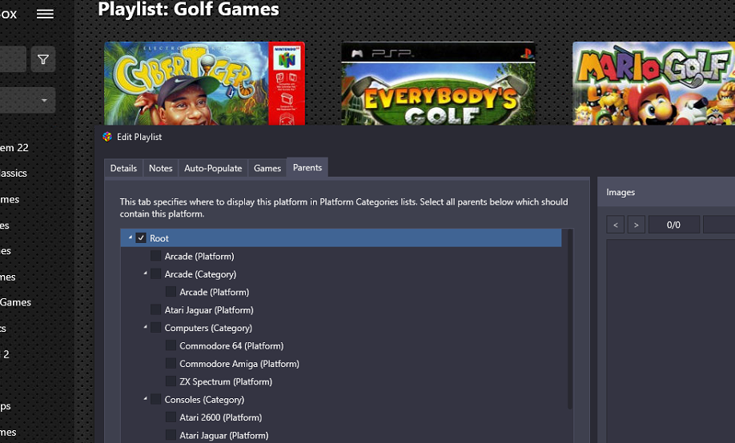
Task: Open the Auto-Populate tab
Action: pyautogui.click(x=213, y=168)
